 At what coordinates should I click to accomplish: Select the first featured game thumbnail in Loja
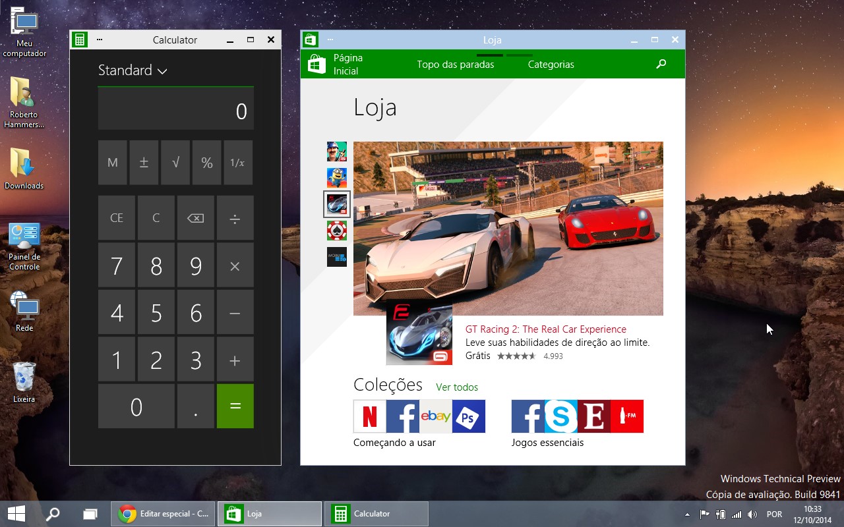pyautogui.click(x=337, y=152)
